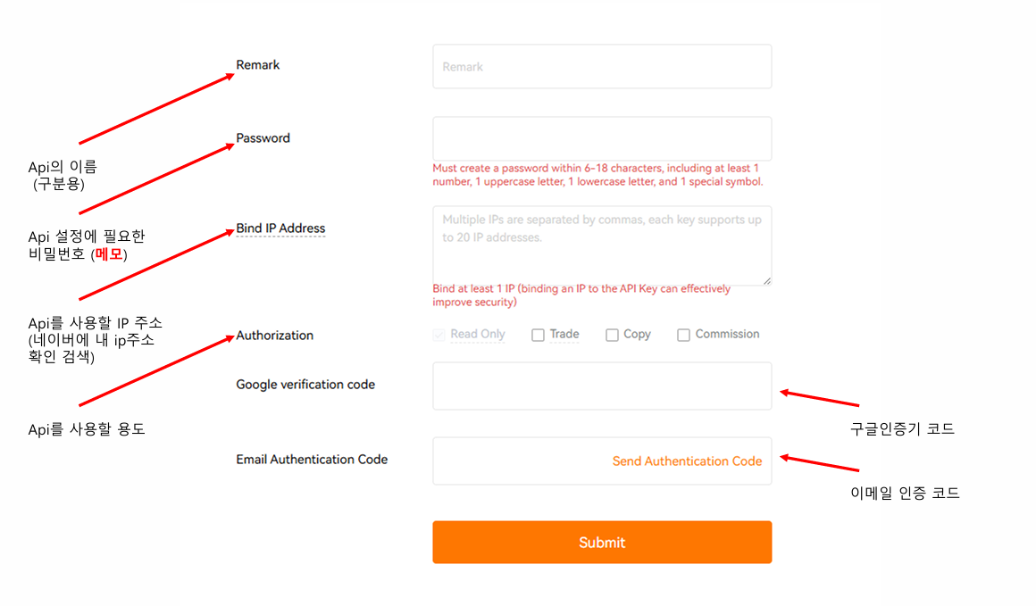
Task: Click the Google verification code label
Action: coord(305,385)
